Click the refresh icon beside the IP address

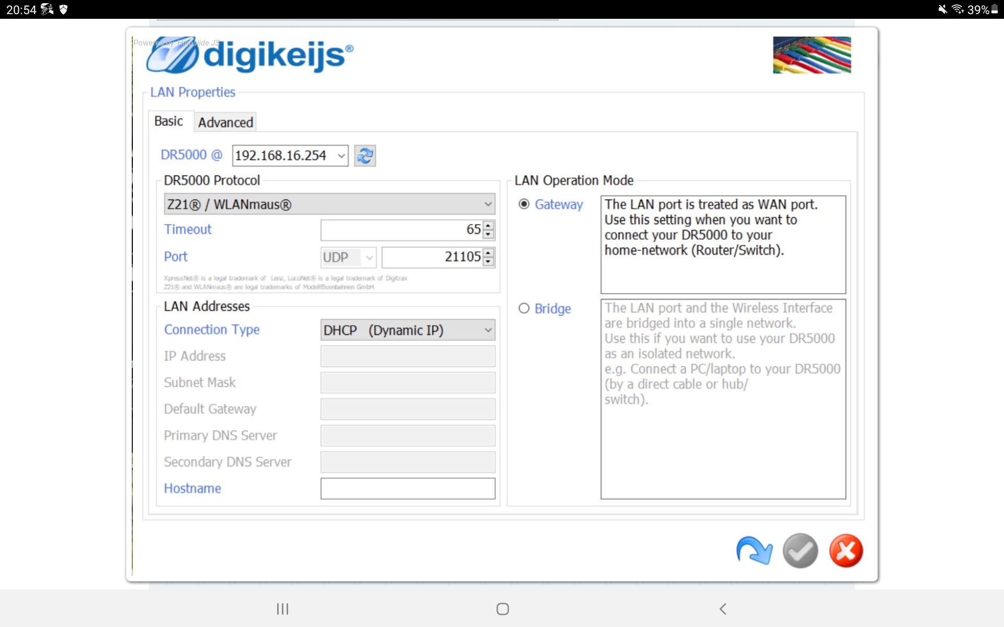point(364,156)
